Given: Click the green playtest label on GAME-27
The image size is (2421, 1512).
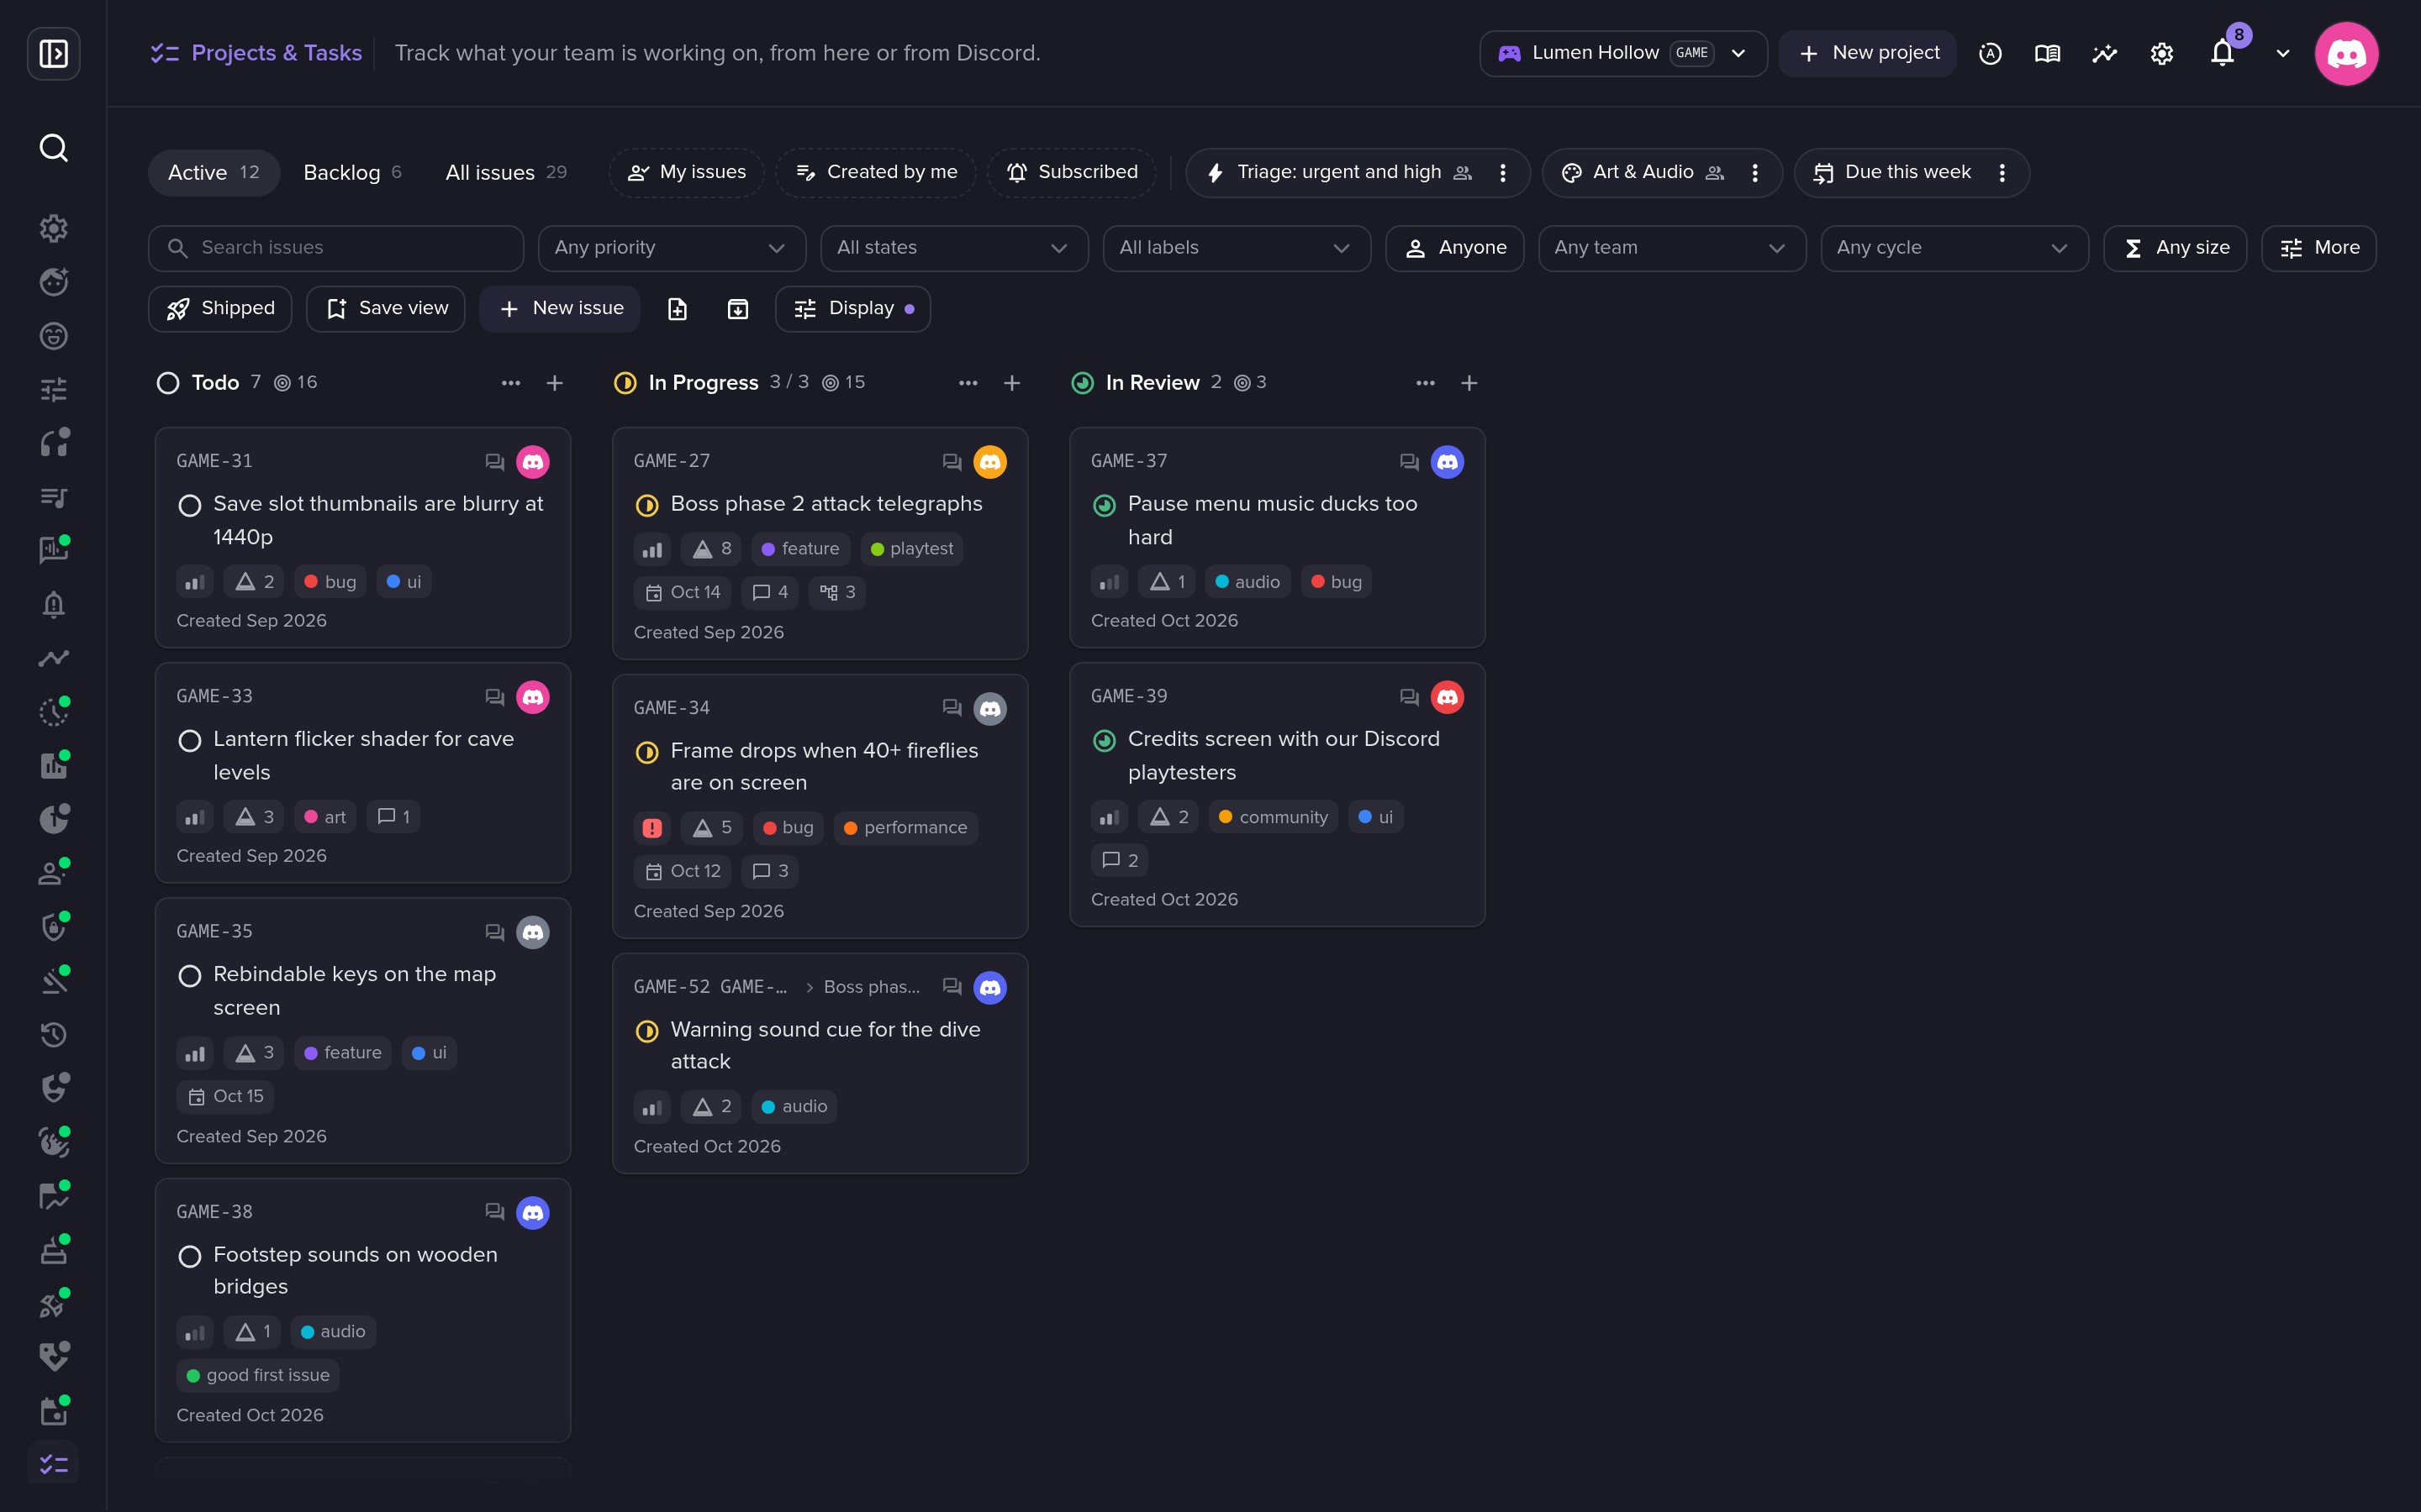Looking at the screenshot, I should tap(911, 549).
